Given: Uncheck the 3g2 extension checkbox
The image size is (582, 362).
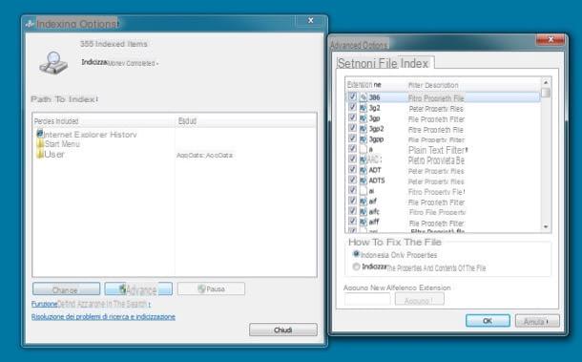Looking at the screenshot, I should click(x=352, y=107).
